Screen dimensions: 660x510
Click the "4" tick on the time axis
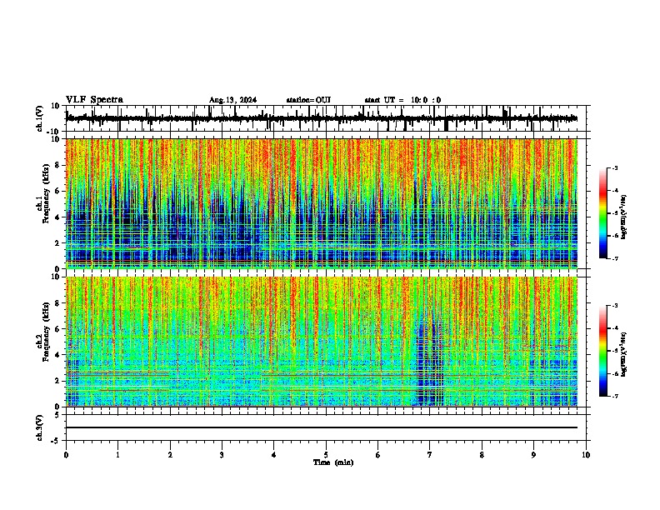(x=274, y=455)
